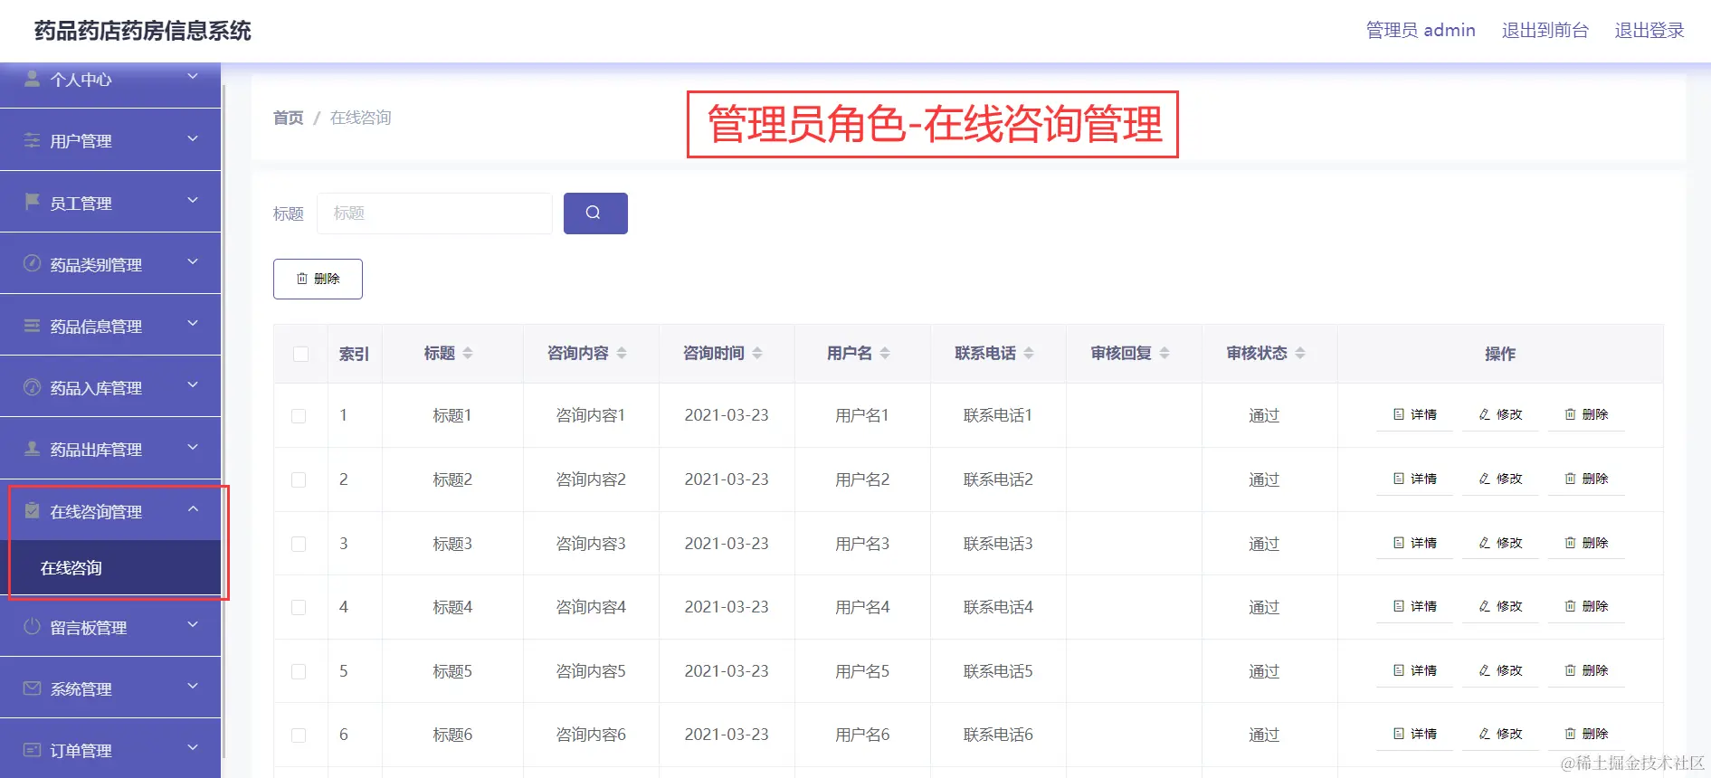Viewport: 1711px width, 778px height.
Task: Sort table by 审核回复 column arrows
Action: pos(1164,354)
